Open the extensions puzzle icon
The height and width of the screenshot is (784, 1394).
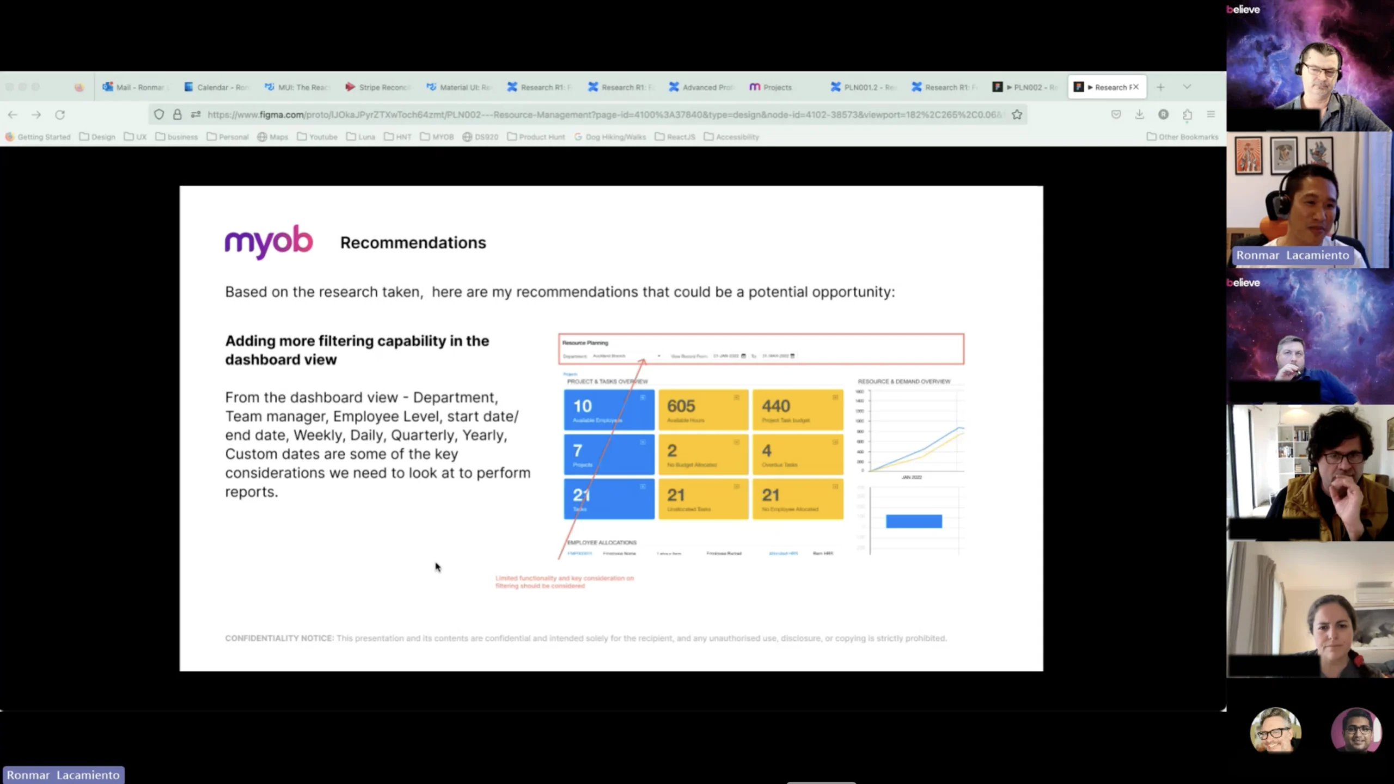(1187, 115)
